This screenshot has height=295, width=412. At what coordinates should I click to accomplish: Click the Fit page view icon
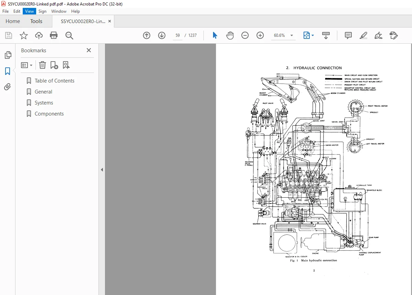click(x=307, y=35)
